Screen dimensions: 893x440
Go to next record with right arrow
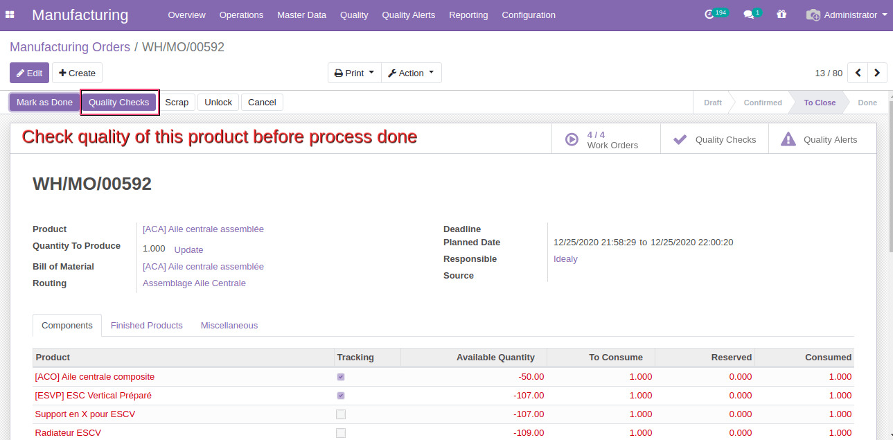pyautogui.click(x=878, y=73)
